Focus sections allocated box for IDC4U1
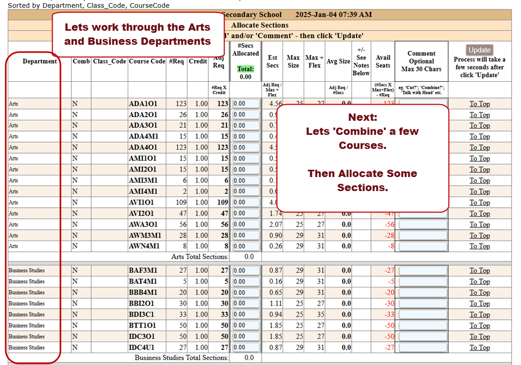 pos(246,347)
